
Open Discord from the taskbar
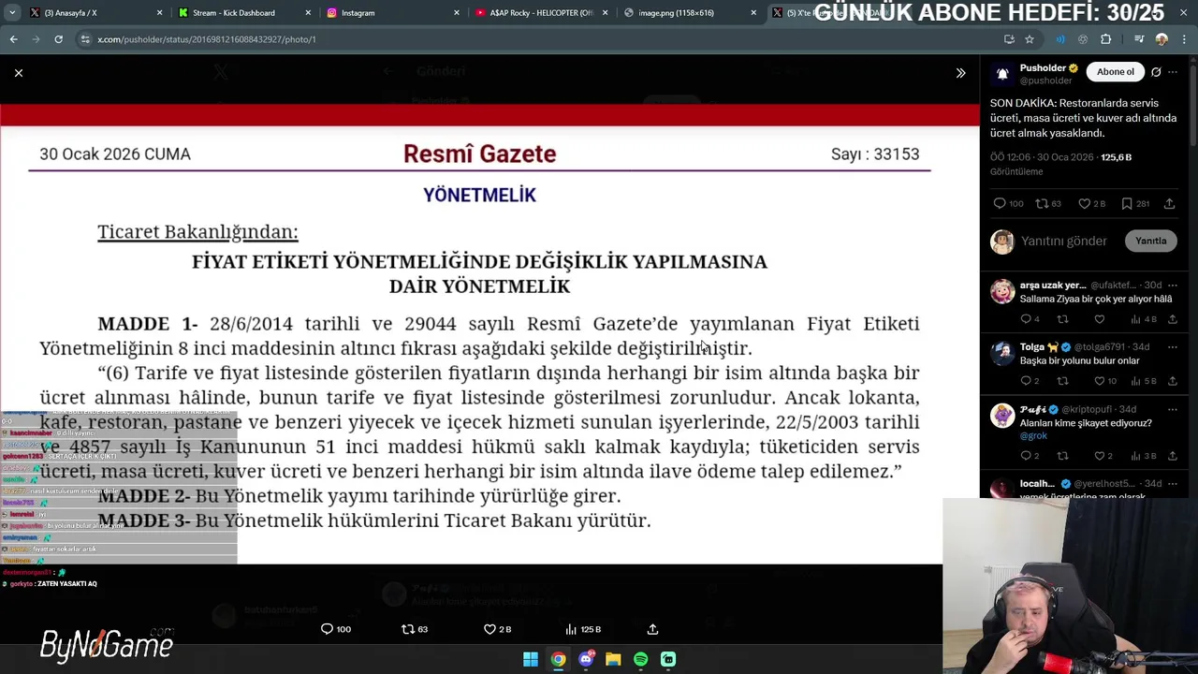point(586,659)
